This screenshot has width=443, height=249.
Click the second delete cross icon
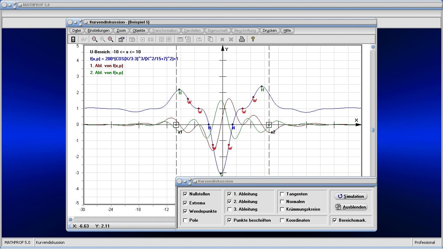click(x=231, y=39)
